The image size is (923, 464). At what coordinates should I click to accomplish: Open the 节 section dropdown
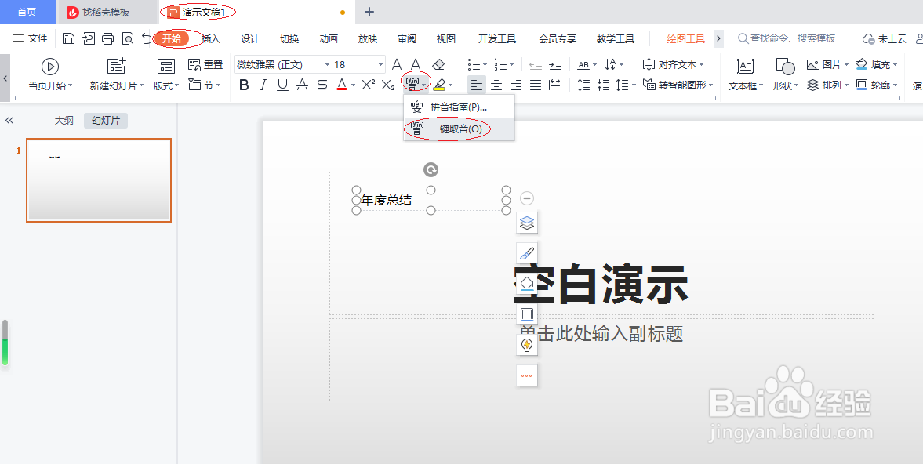(x=204, y=85)
